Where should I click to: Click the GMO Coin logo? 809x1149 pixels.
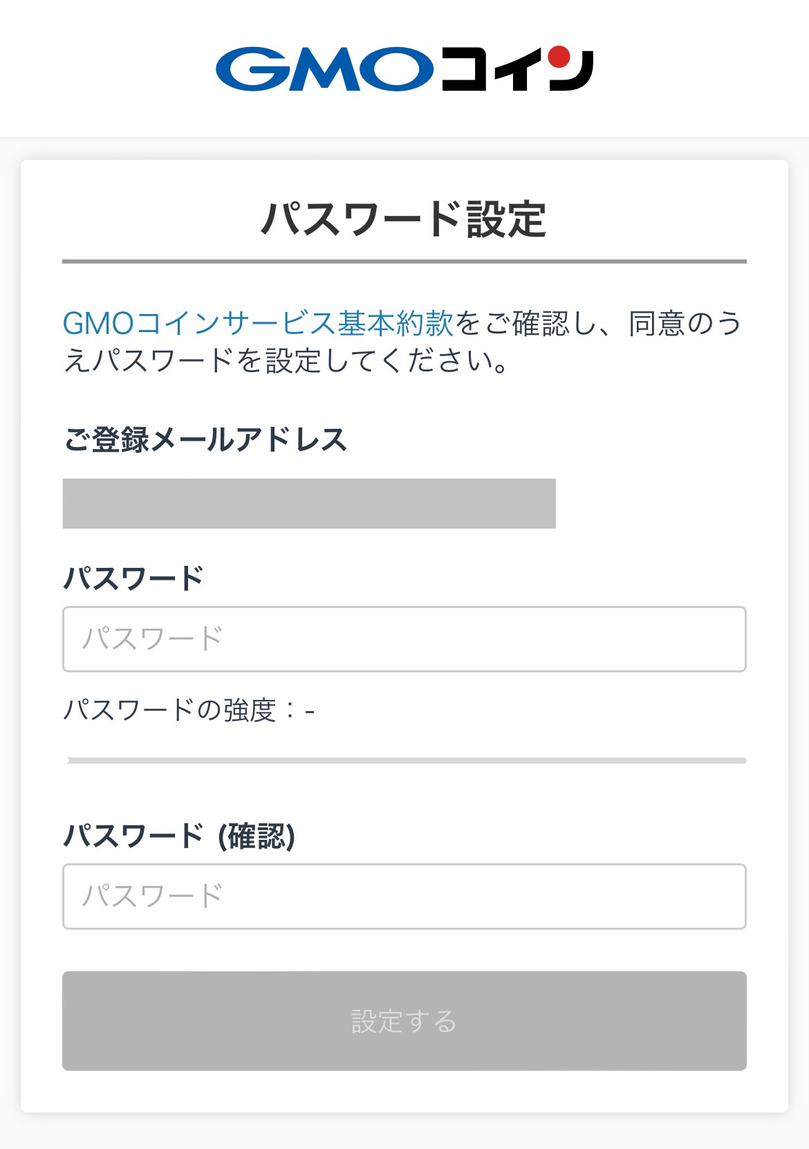click(x=404, y=69)
